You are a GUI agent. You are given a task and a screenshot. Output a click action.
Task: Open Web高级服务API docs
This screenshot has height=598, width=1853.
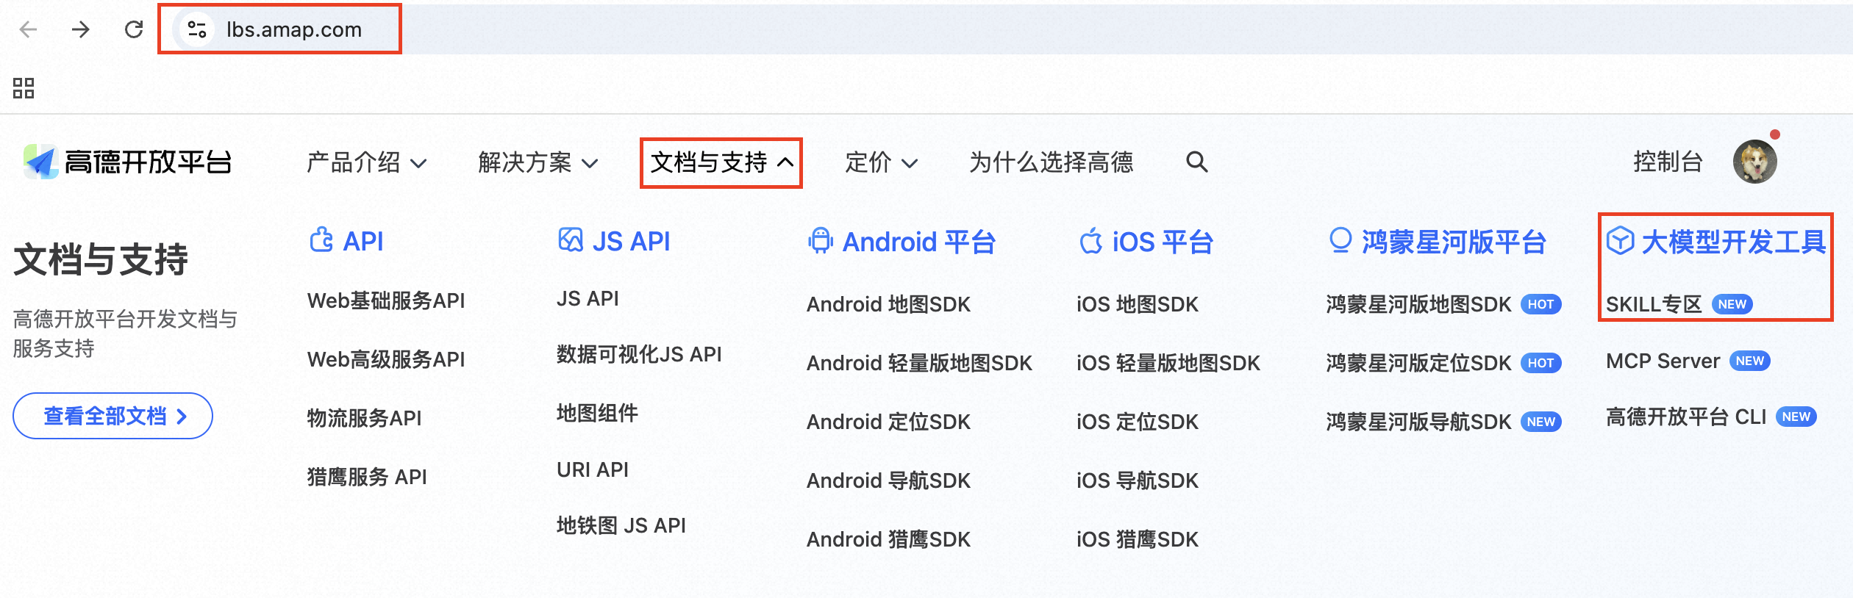point(386,359)
